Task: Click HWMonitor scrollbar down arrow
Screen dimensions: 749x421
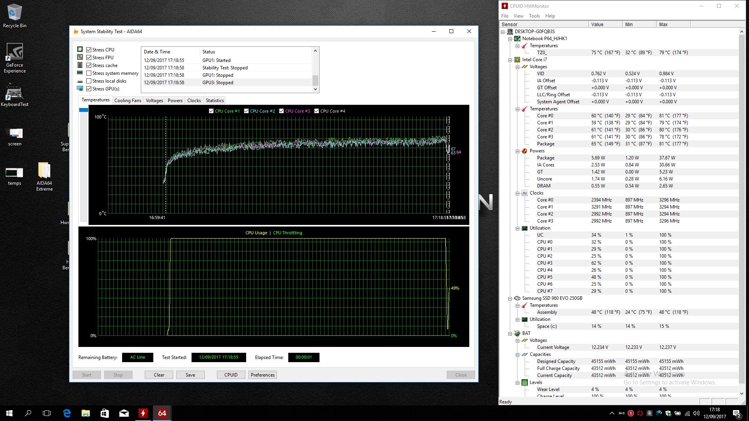Action: click(742, 394)
